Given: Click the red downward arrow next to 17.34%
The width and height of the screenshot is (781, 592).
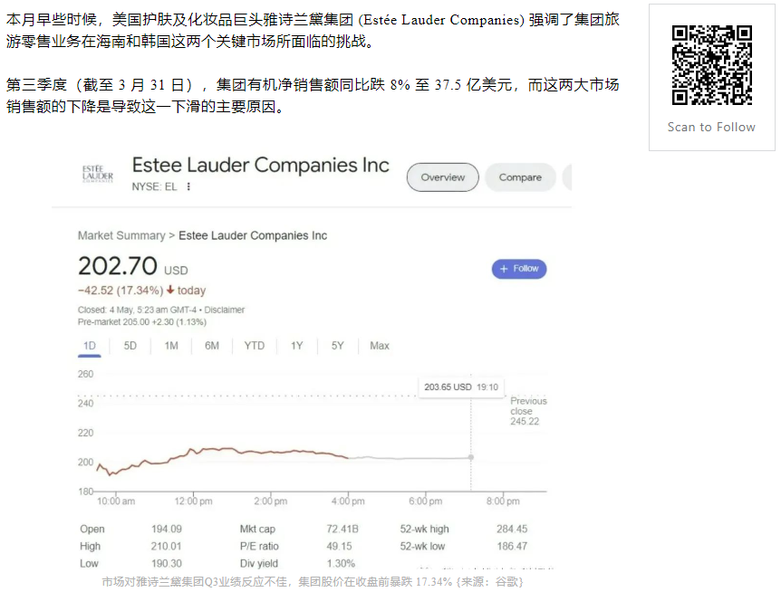Looking at the screenshot, I should pos(169,291).
